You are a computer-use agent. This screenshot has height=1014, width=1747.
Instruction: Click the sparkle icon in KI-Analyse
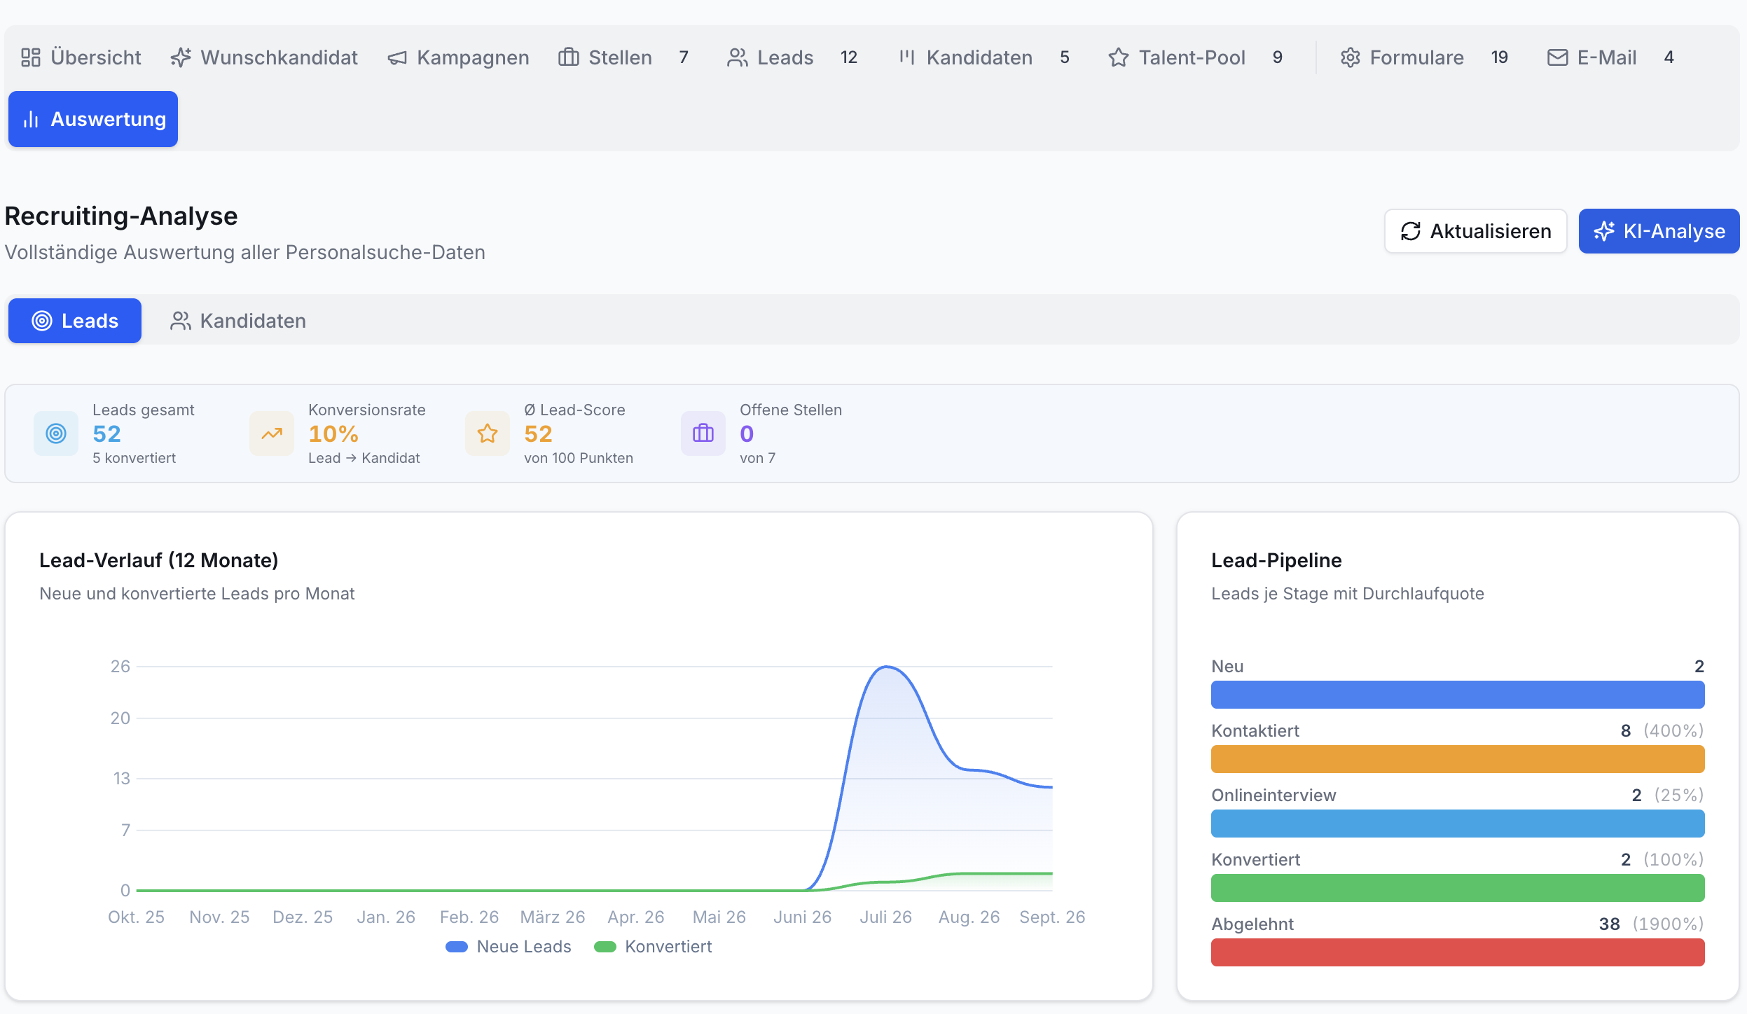click(1604, 231)
